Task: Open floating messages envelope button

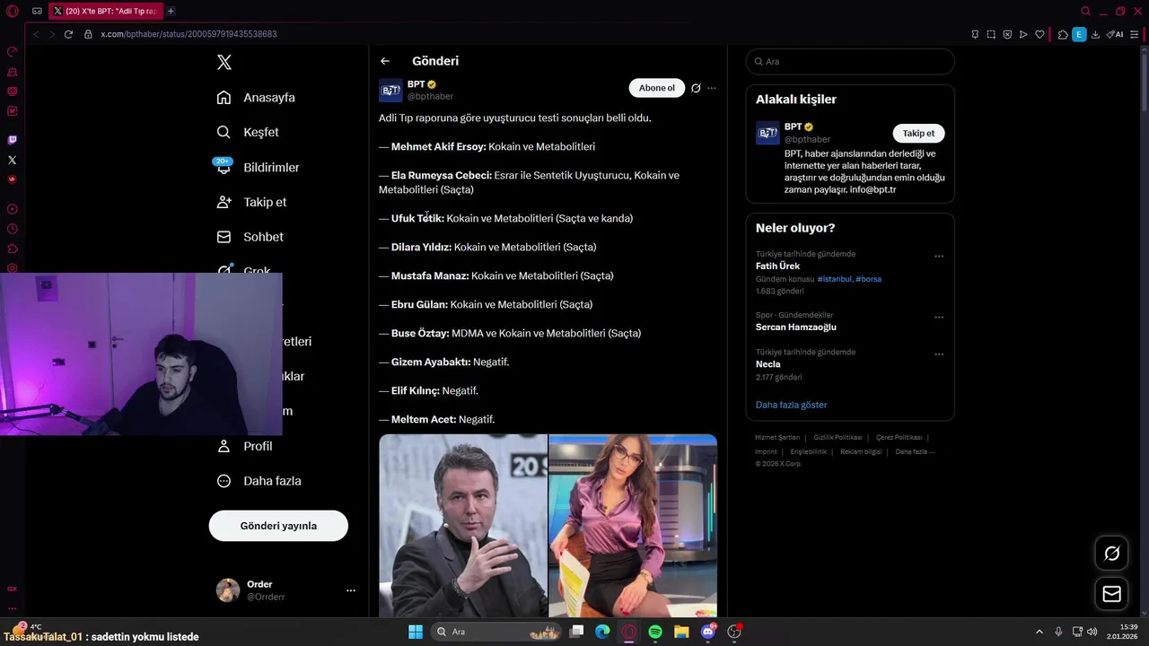Action: pyautogui.click(x=1112, y=594)
